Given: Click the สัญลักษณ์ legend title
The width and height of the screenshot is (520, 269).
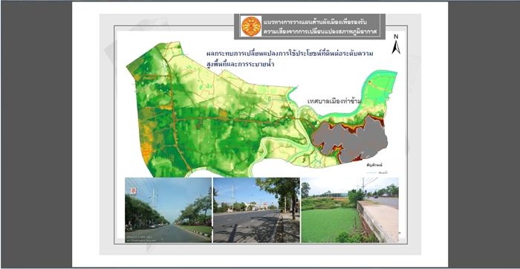Looking at the screenshot, I should 374,165.
